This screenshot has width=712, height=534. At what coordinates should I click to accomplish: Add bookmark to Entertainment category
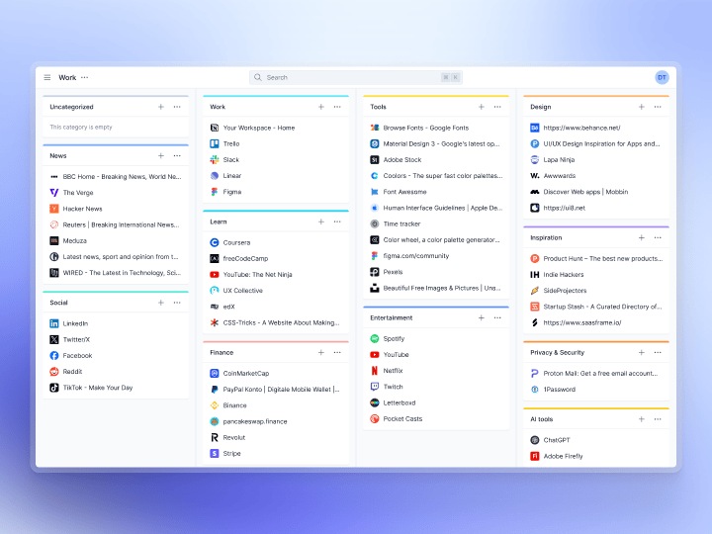coord(482,317)
